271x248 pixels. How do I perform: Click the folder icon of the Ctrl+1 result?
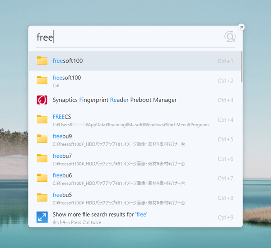[x=42, y=60]
